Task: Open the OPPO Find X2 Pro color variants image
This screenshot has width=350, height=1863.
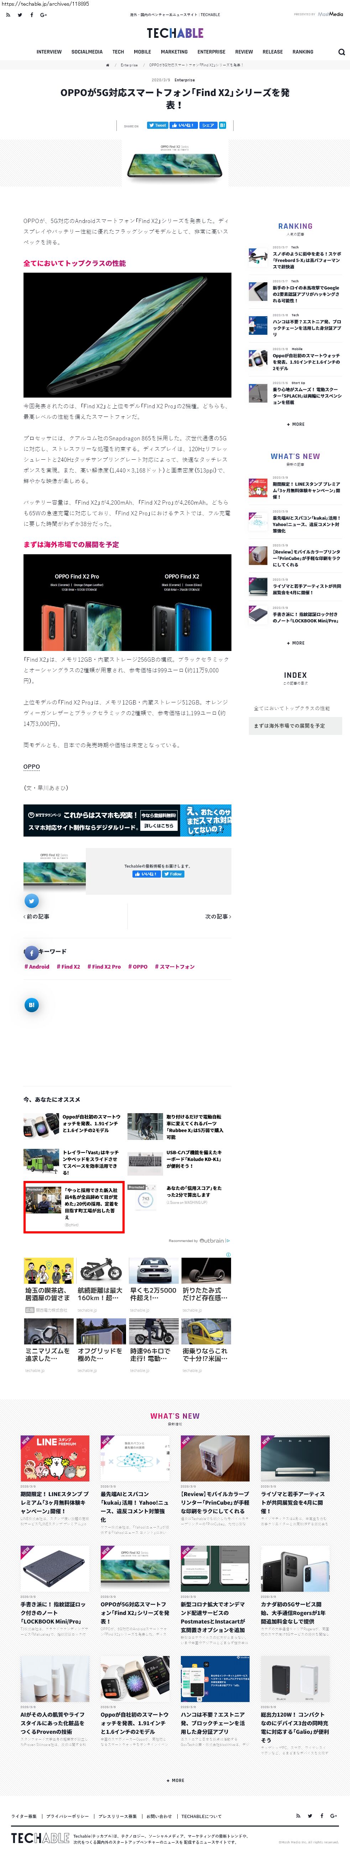Action: pyautogui.click(x=127, y=602)
